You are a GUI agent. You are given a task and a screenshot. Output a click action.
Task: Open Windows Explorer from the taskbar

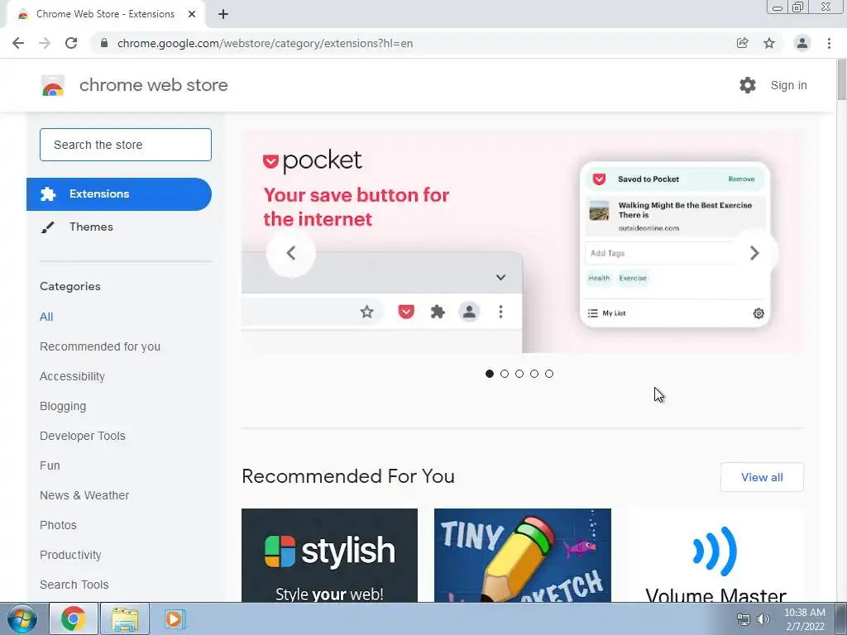click(125, 618)
